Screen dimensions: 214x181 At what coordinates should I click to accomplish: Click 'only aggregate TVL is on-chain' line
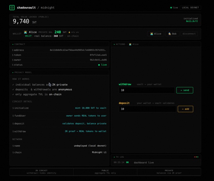[x=37, y=94]
